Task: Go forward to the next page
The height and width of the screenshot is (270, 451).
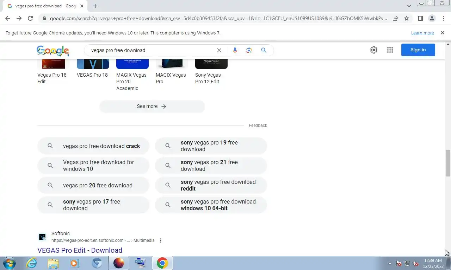Action: [19, 18]
